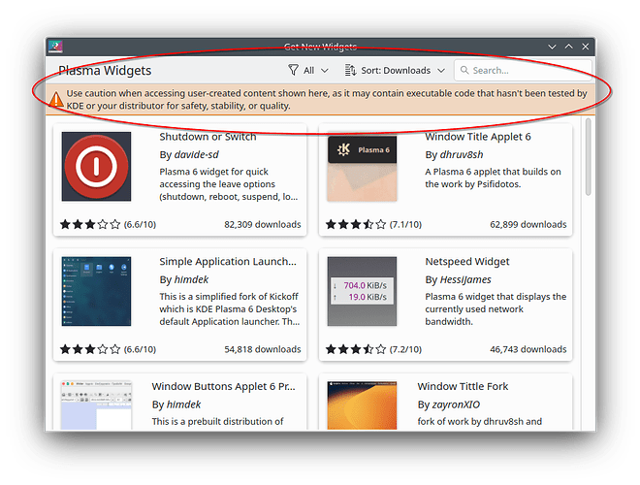Viewport: 640px width, 485px height.
Task: Click the search magnifier icon
Action: click(x=464, y=70)
